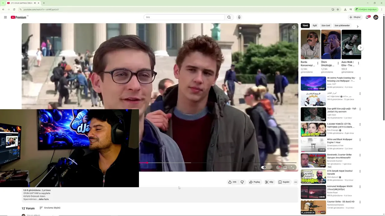Click the search magnifier button
The image size is (385, 216).
tap(229, 17)
